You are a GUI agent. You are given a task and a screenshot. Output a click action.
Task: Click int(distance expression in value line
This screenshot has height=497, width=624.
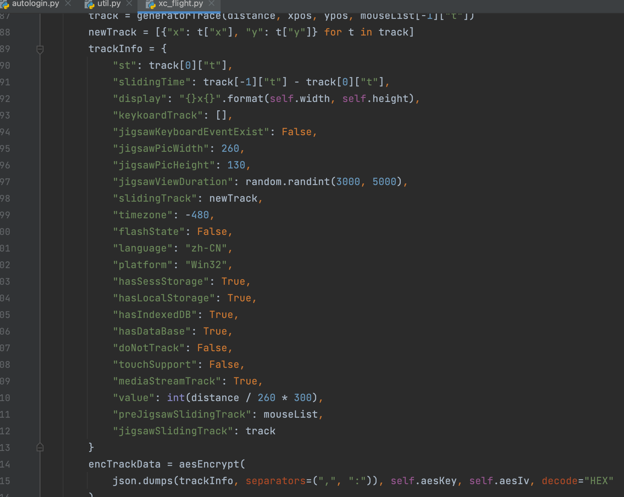(203, 398)
